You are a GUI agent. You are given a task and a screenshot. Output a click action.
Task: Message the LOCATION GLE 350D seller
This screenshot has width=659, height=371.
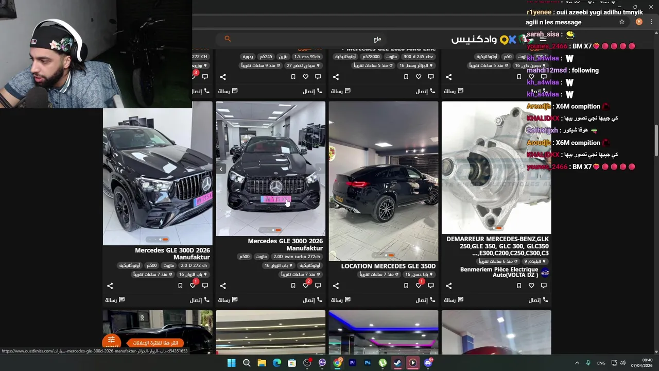(340, 300)
